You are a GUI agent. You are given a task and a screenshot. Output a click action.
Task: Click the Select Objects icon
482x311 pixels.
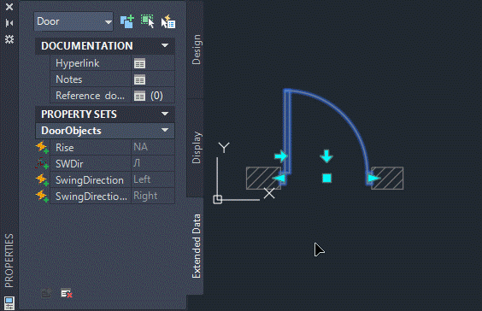point(148,21)
